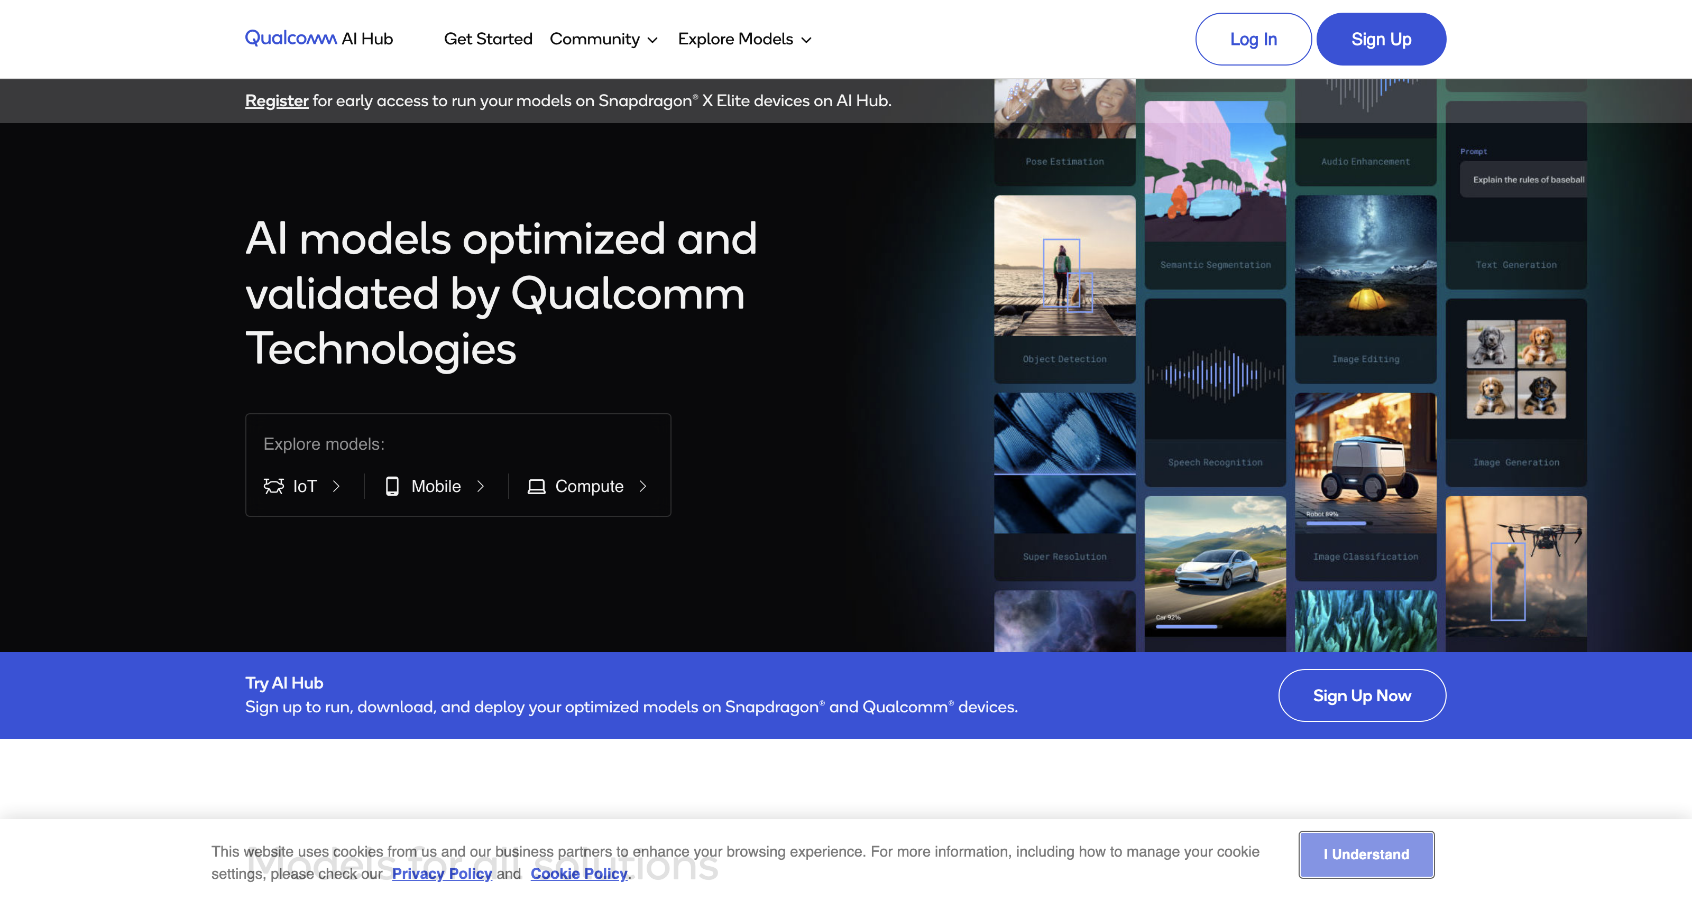
Task: Click the Compute laptop icon
Action: click(537, 487)
